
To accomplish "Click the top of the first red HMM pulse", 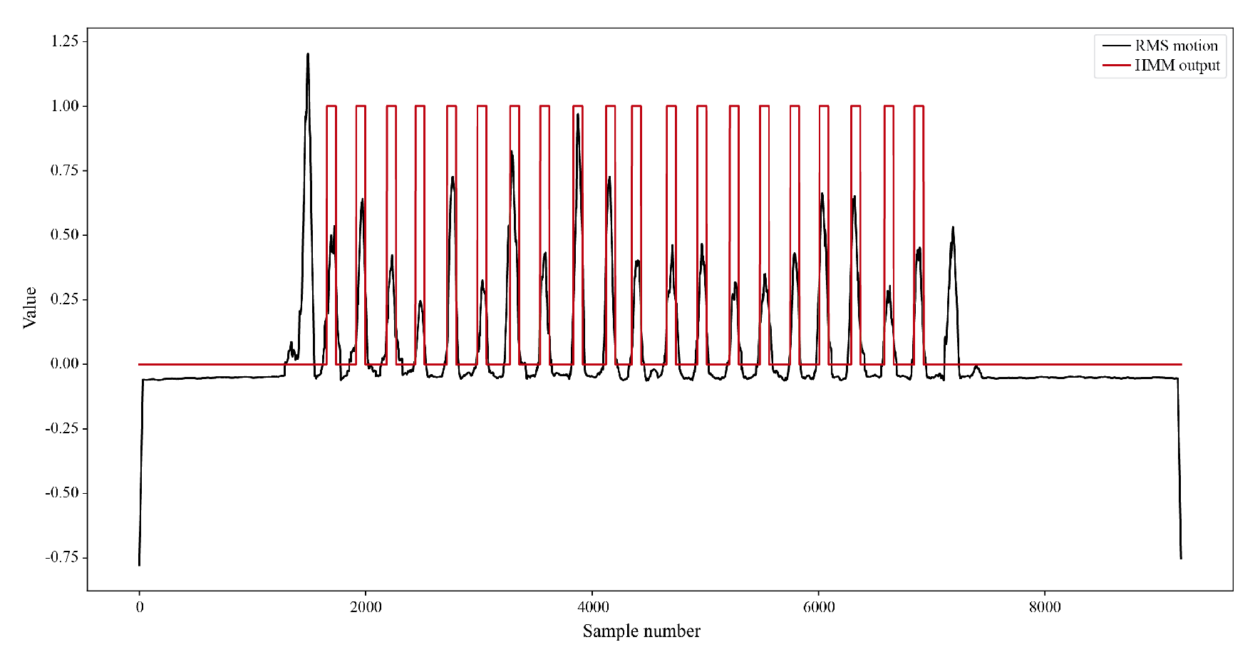I will tap(331, 106).
